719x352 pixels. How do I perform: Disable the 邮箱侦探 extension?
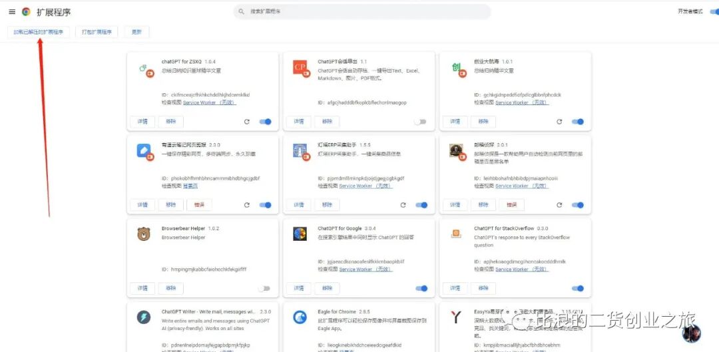578,205
